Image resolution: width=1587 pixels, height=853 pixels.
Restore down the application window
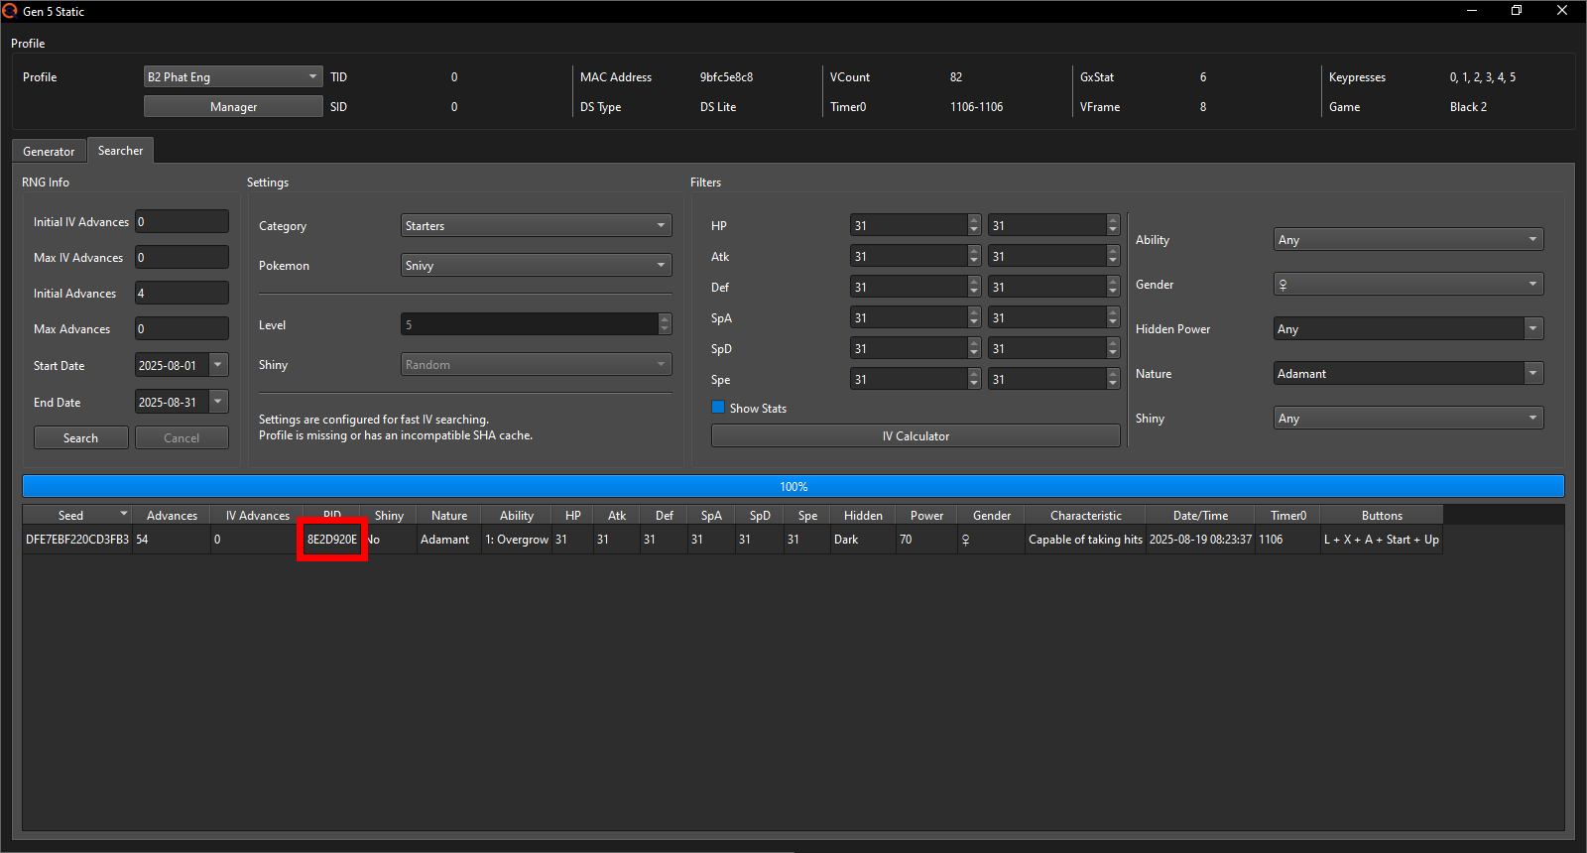[1517, 11]
